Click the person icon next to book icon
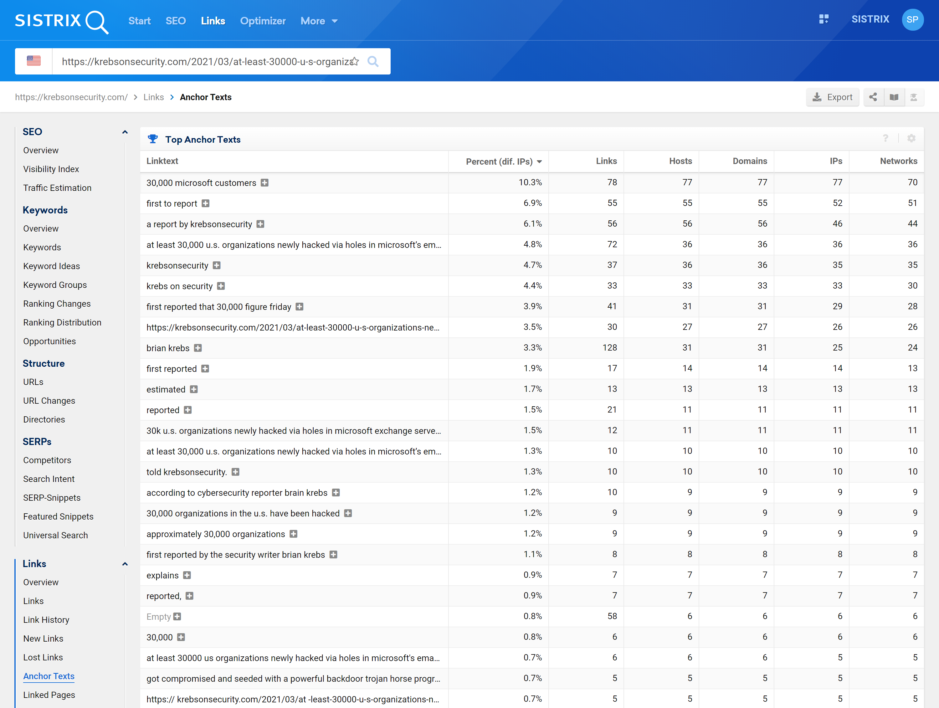Image resolution: width=939 pixels, height=708 pixels. 914,97
